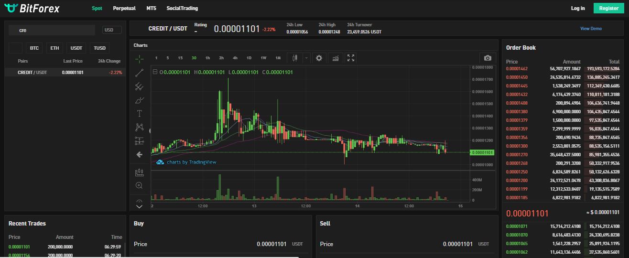Open the charts by TradingView link
Screen dimensions: 629x258
(x=191, y=162)
